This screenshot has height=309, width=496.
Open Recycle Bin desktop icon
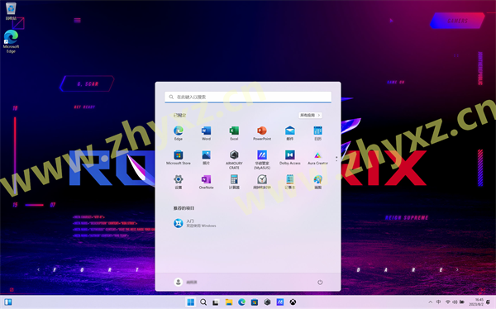[11, 11]
